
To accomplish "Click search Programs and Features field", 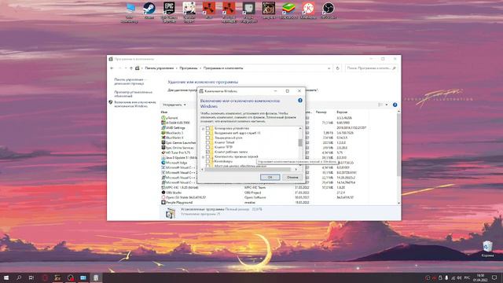I will point(371,68).
